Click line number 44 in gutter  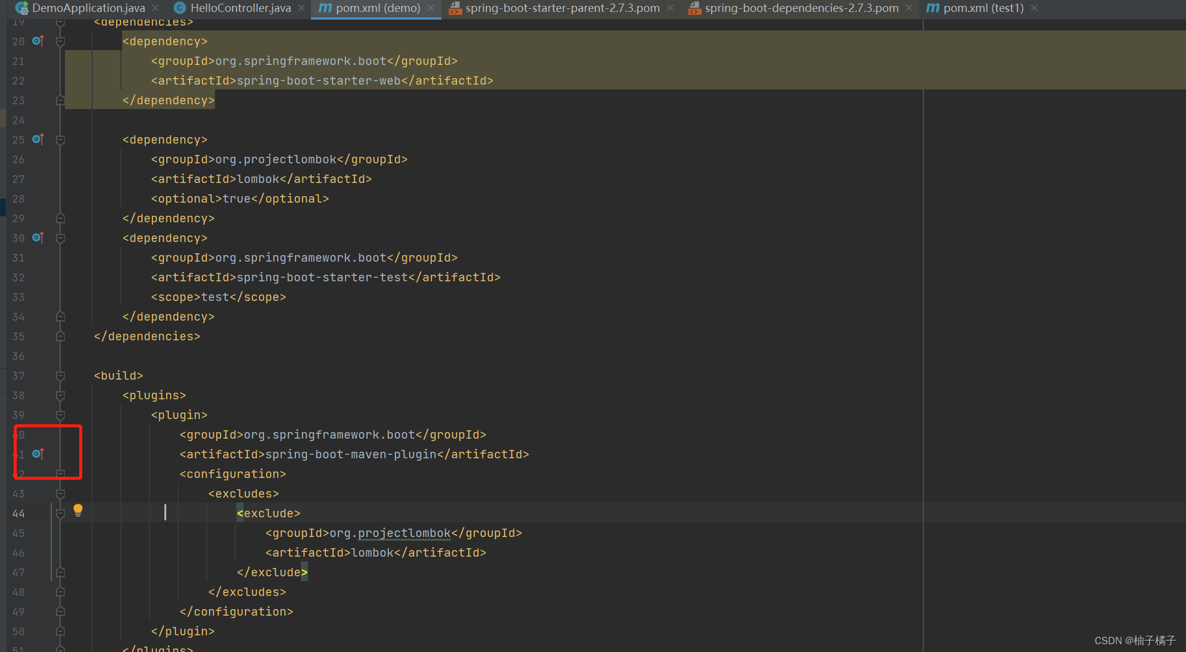click(18, 513)
